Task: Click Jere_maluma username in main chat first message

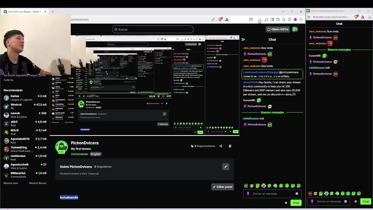Action: [251, 48]
